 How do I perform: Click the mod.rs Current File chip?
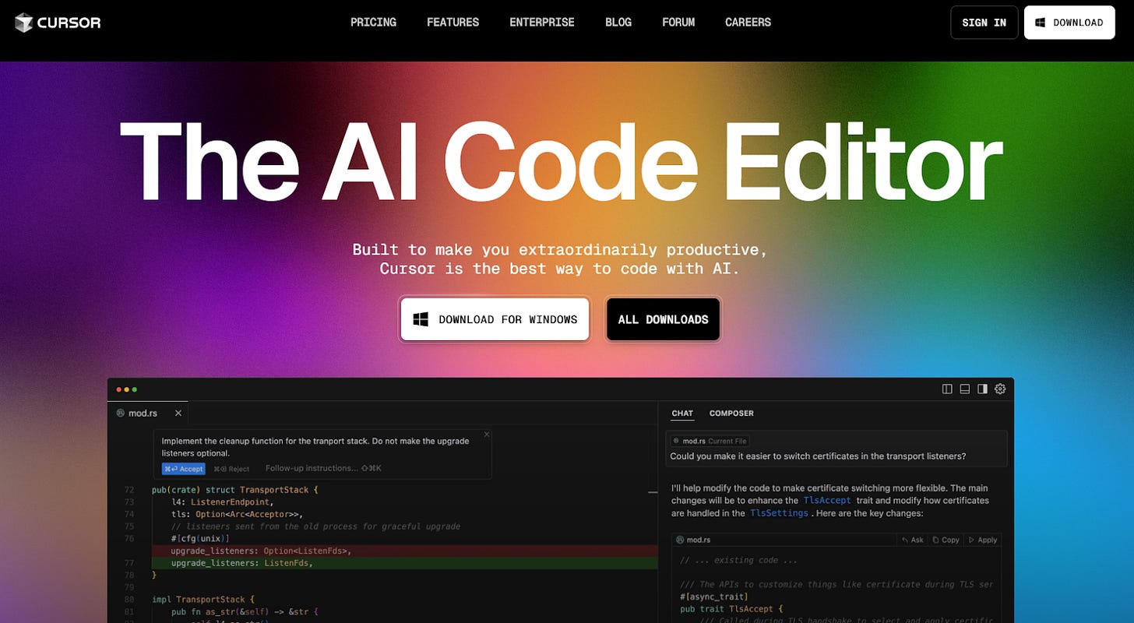click(x=710, y=441)
